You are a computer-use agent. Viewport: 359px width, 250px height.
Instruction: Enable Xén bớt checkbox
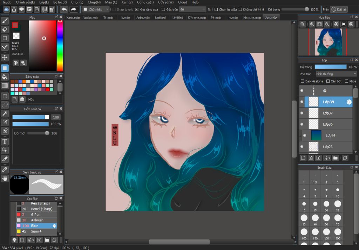point(328,81)
